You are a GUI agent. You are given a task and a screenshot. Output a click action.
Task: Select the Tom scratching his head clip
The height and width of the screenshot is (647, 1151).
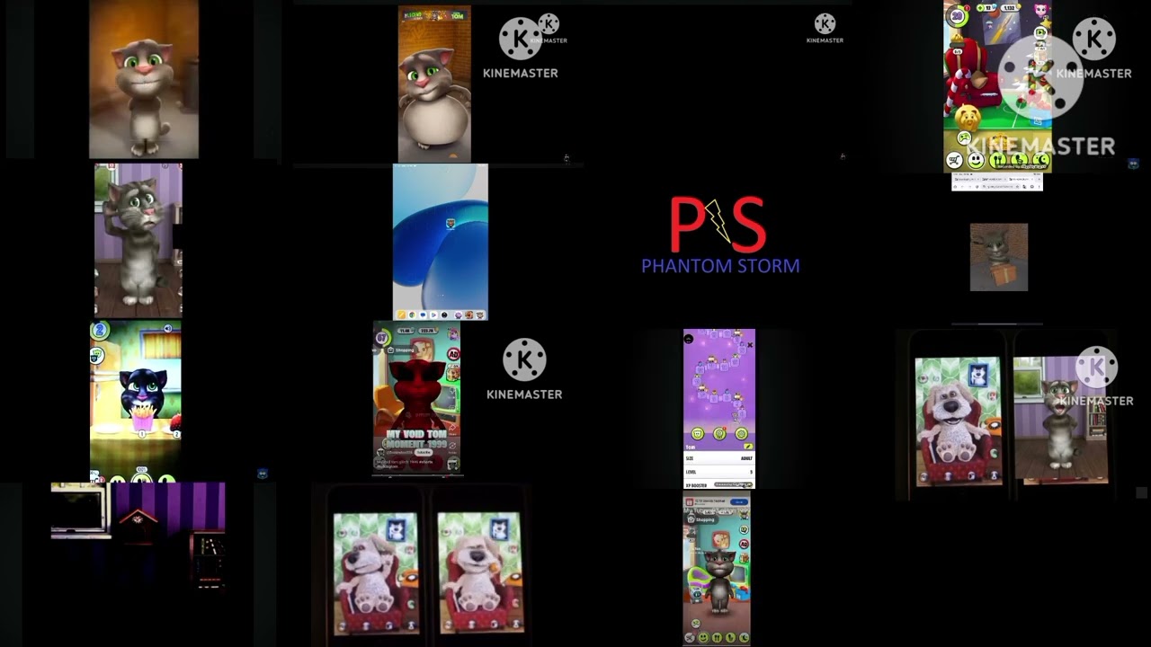coord(138,240)
